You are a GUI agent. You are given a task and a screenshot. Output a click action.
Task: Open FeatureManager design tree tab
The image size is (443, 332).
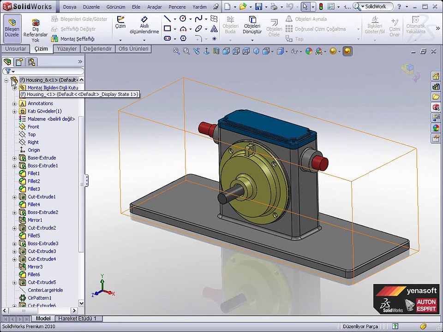coord(8,61)
